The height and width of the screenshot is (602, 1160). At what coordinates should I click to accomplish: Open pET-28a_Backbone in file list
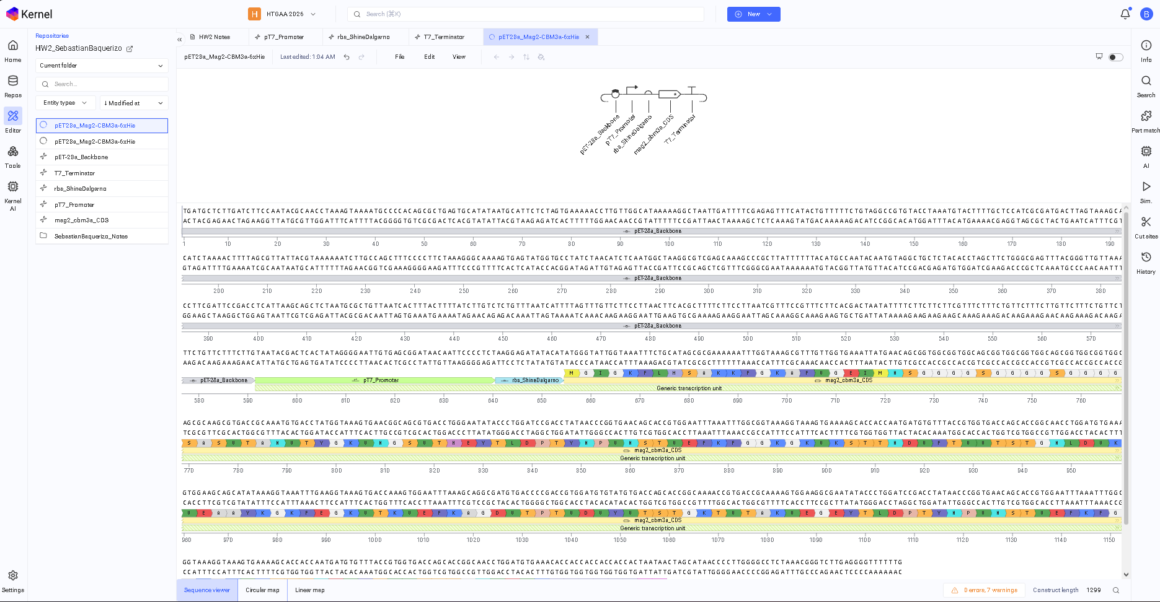pos(102,157)
